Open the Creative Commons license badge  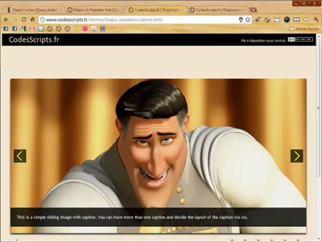[x=300, y=40]
